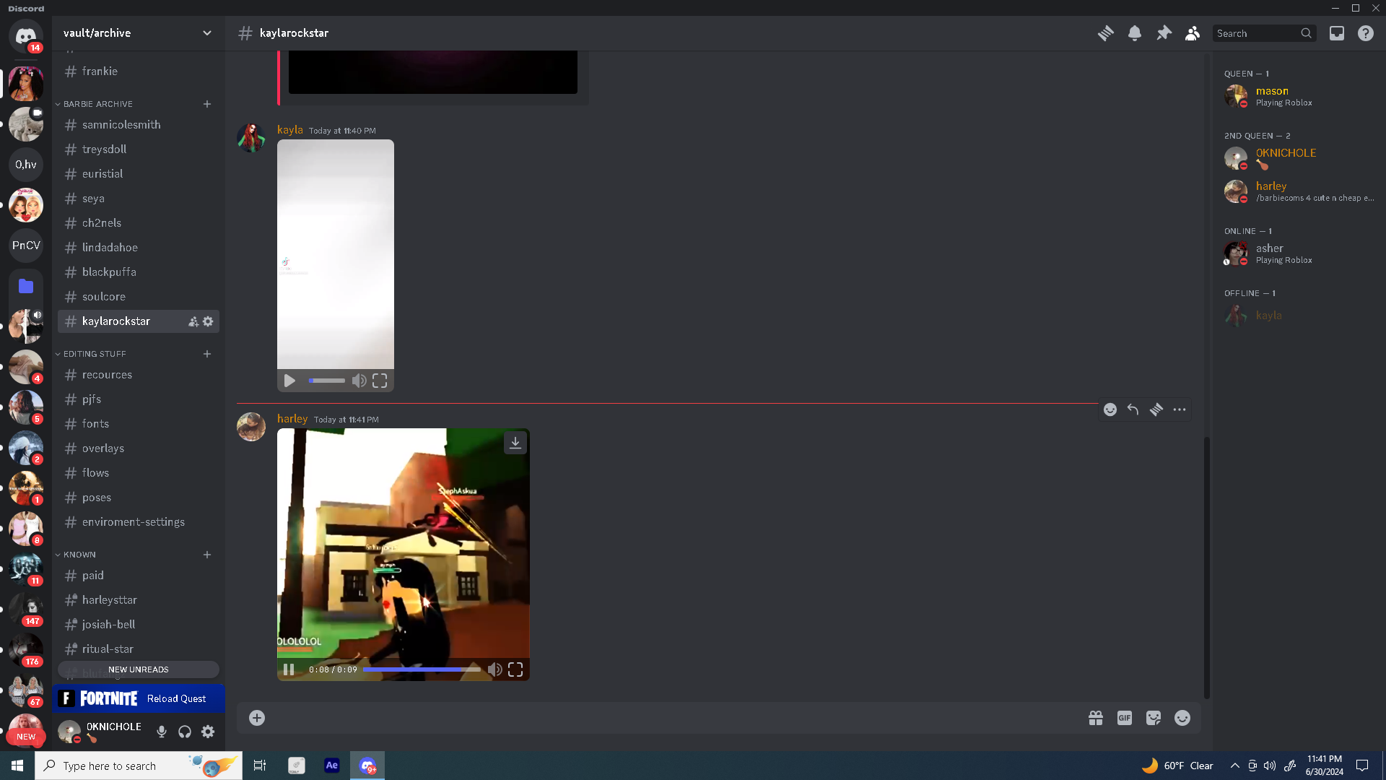Edit kaylarockstar channel settings
Screen dimensions: 1386x780
208,321
